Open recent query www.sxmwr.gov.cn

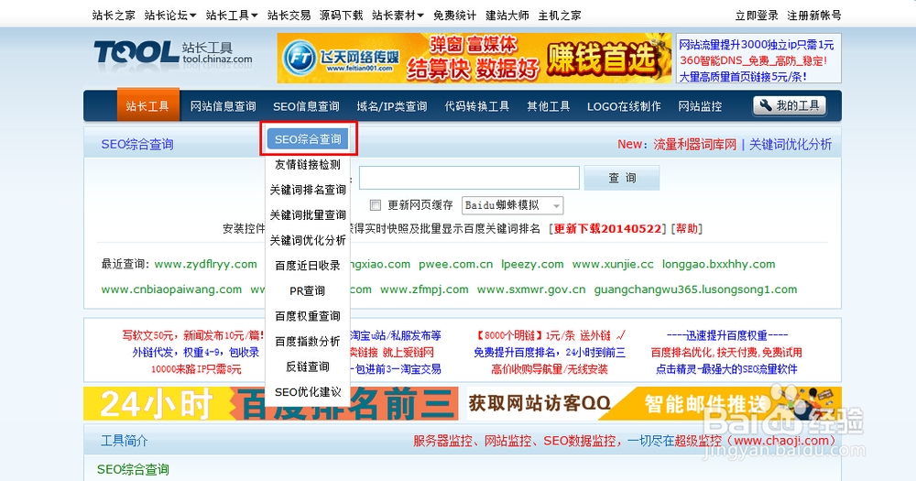click(x=531, y=290)
